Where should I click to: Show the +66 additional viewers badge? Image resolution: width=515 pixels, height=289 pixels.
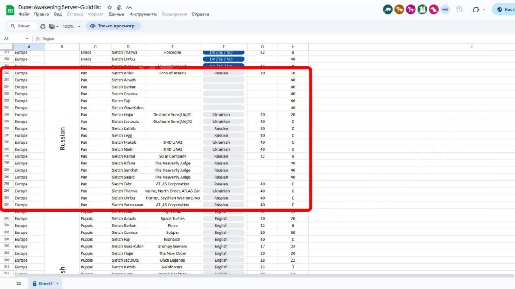[445, 9]
